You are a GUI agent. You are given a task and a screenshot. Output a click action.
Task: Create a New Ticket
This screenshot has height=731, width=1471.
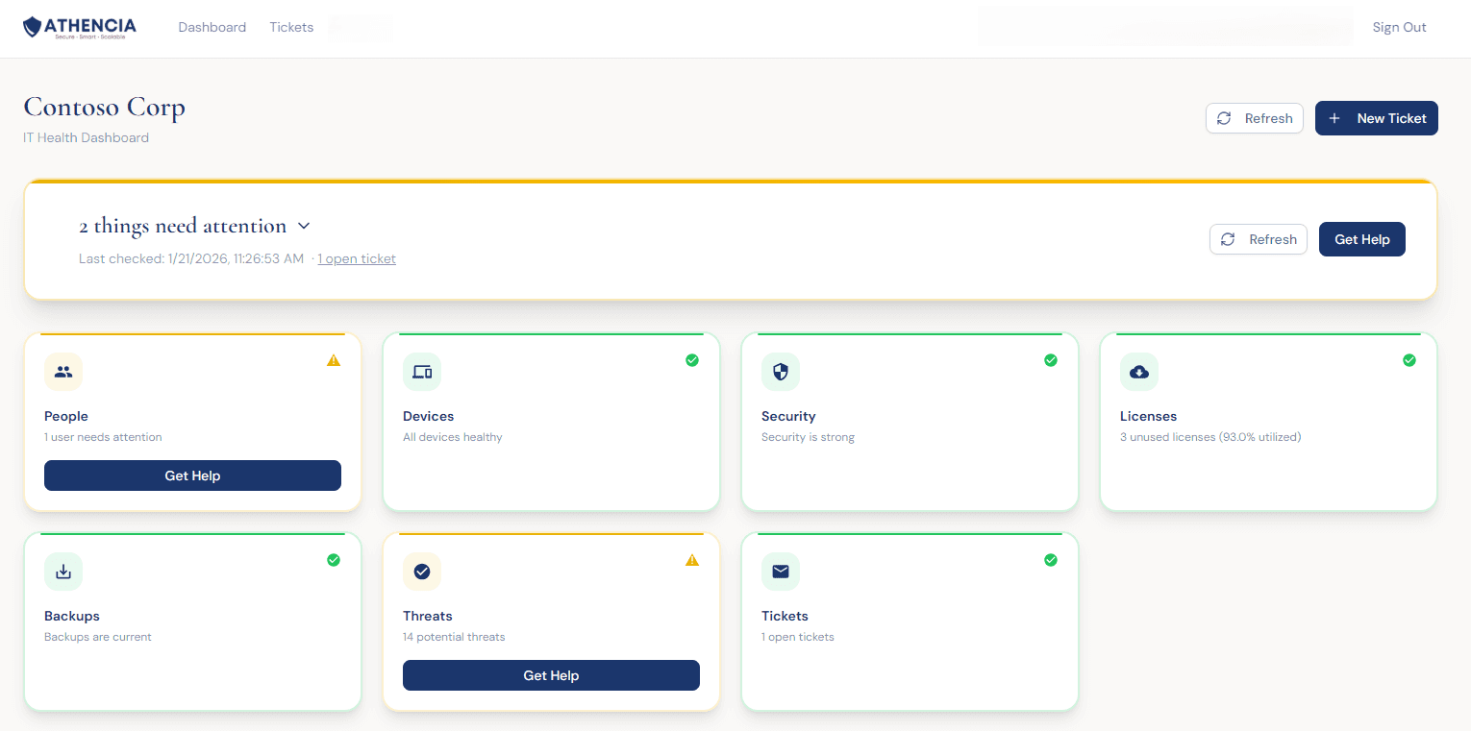coord(1376,117)
